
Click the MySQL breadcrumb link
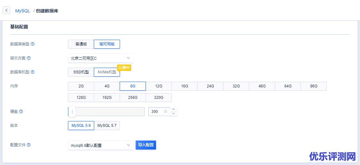coord(23,11)
